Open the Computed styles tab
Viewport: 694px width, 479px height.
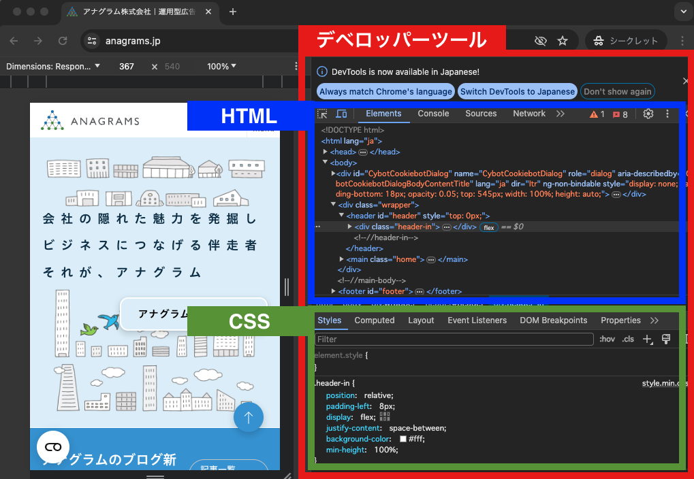(374, 320)
